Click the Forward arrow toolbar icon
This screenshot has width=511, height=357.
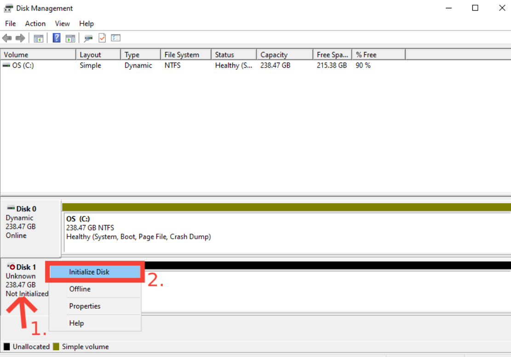click(x=20, y=38)
